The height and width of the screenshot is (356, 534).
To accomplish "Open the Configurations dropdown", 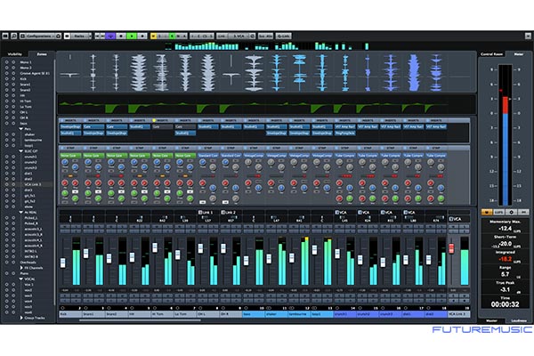I will (41, 36).
